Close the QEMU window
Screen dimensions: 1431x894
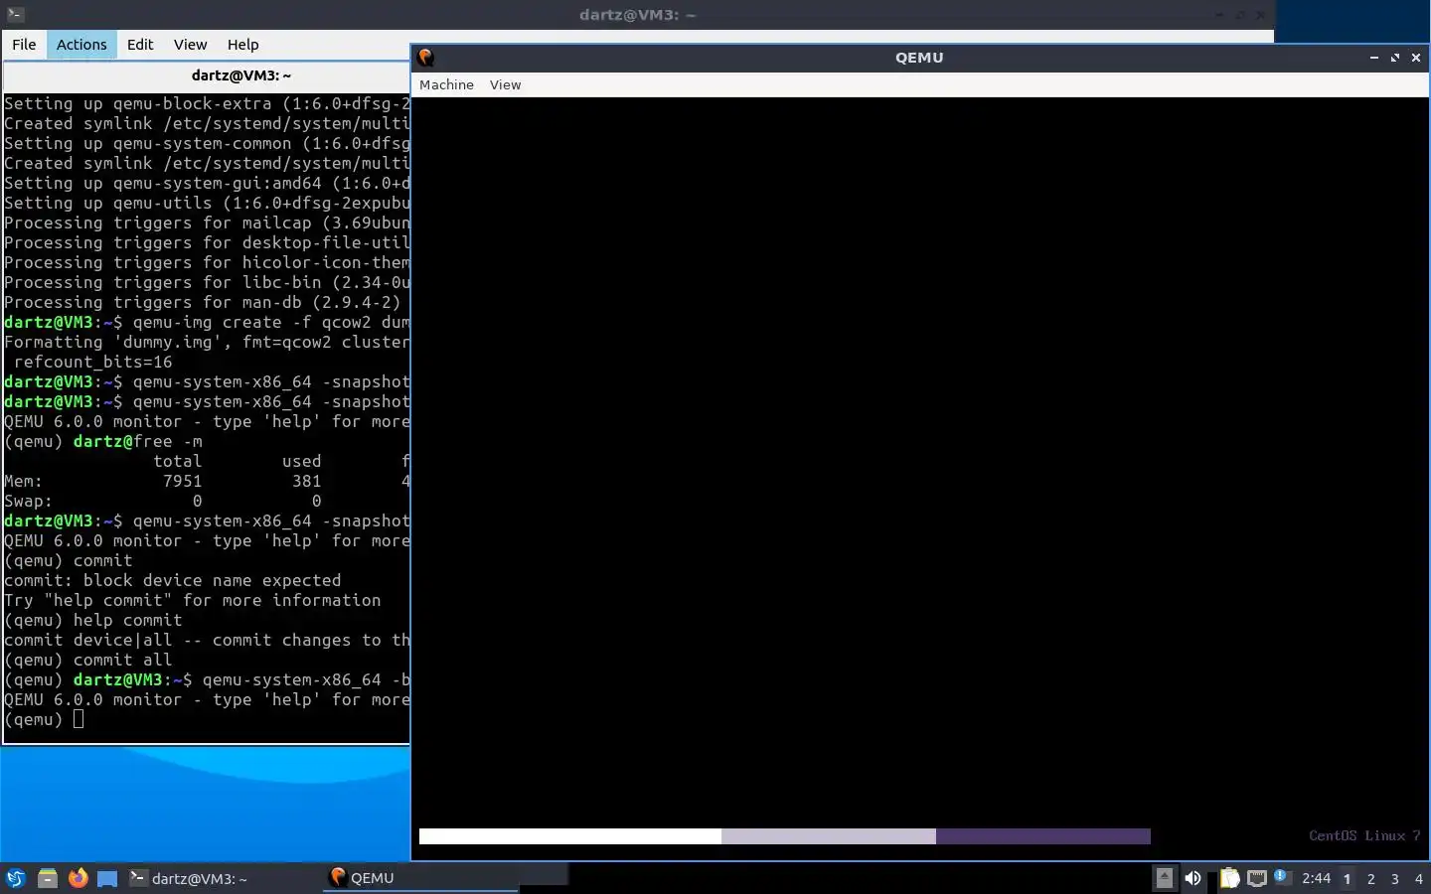click(x=1416, y=58)
